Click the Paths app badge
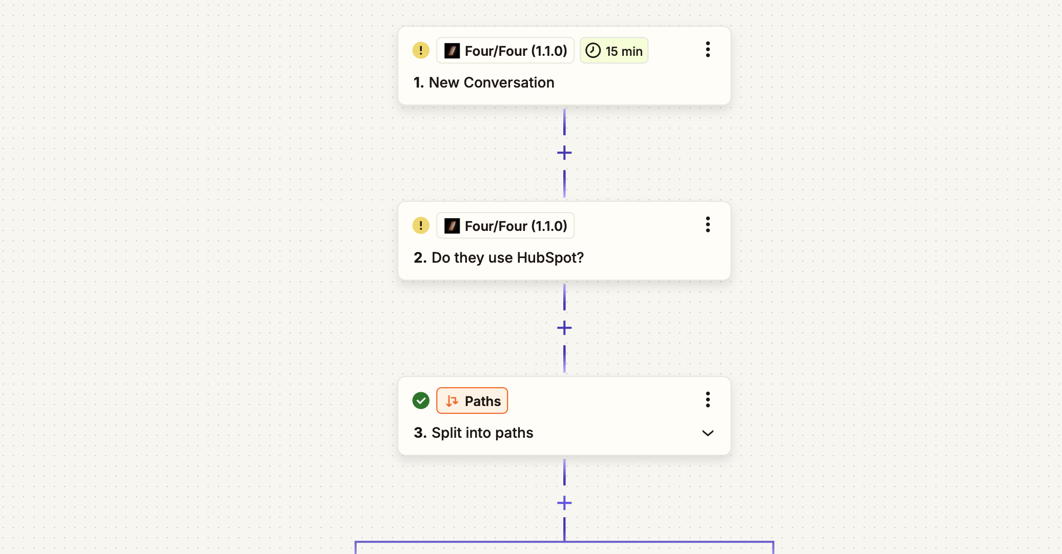The image size is (1062, 554). [x=472, y=401]
